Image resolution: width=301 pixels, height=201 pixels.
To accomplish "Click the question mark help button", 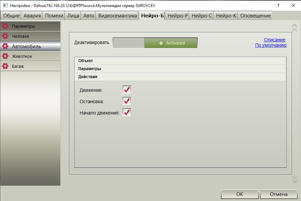I will [x=278, y=5].
